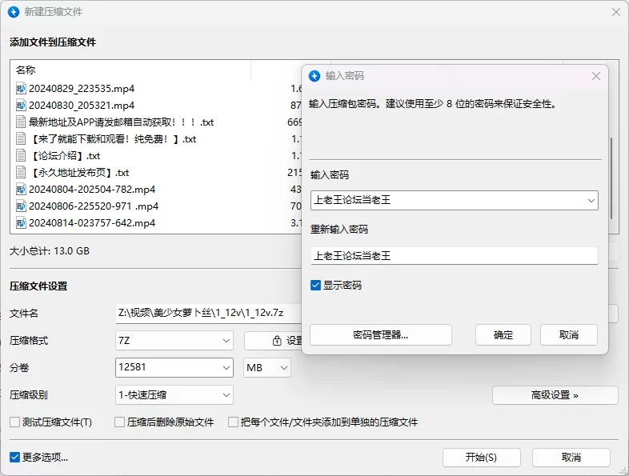Toggle the 测试压缩文件(T) checkbox
The image size is (629, 476).
coord(14,422)
